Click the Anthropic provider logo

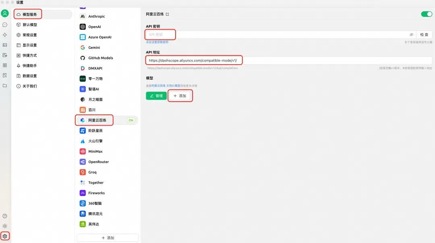(83, 16)
